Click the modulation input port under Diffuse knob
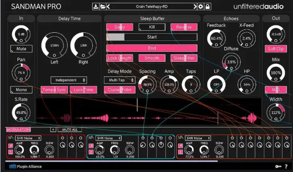The width and height of the screenshot is (293, 172). coord(231,68)
